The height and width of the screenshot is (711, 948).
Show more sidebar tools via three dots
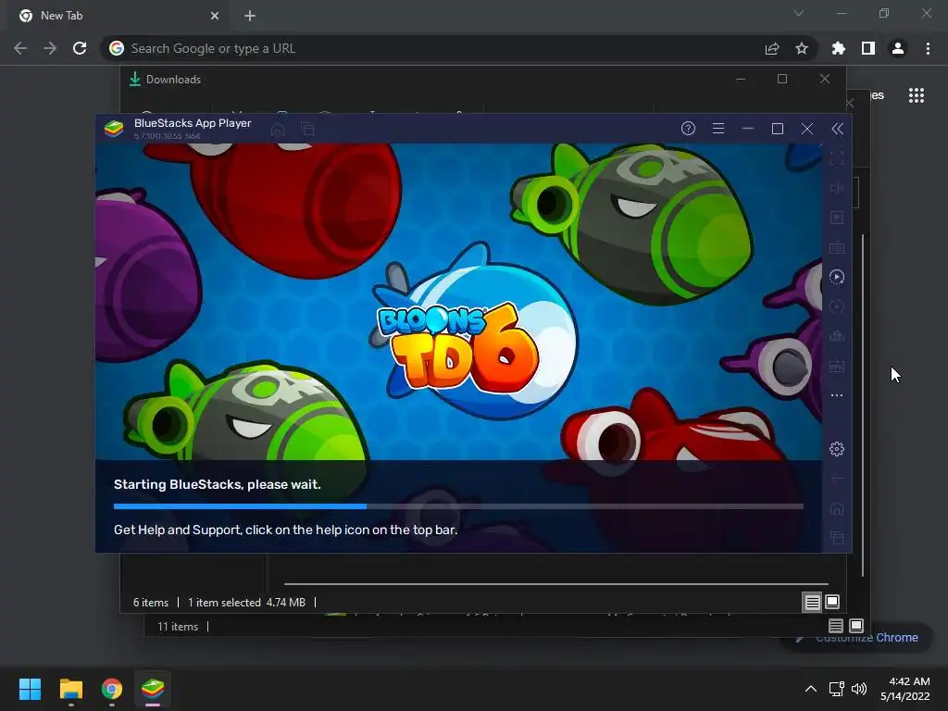click(837, 395)
